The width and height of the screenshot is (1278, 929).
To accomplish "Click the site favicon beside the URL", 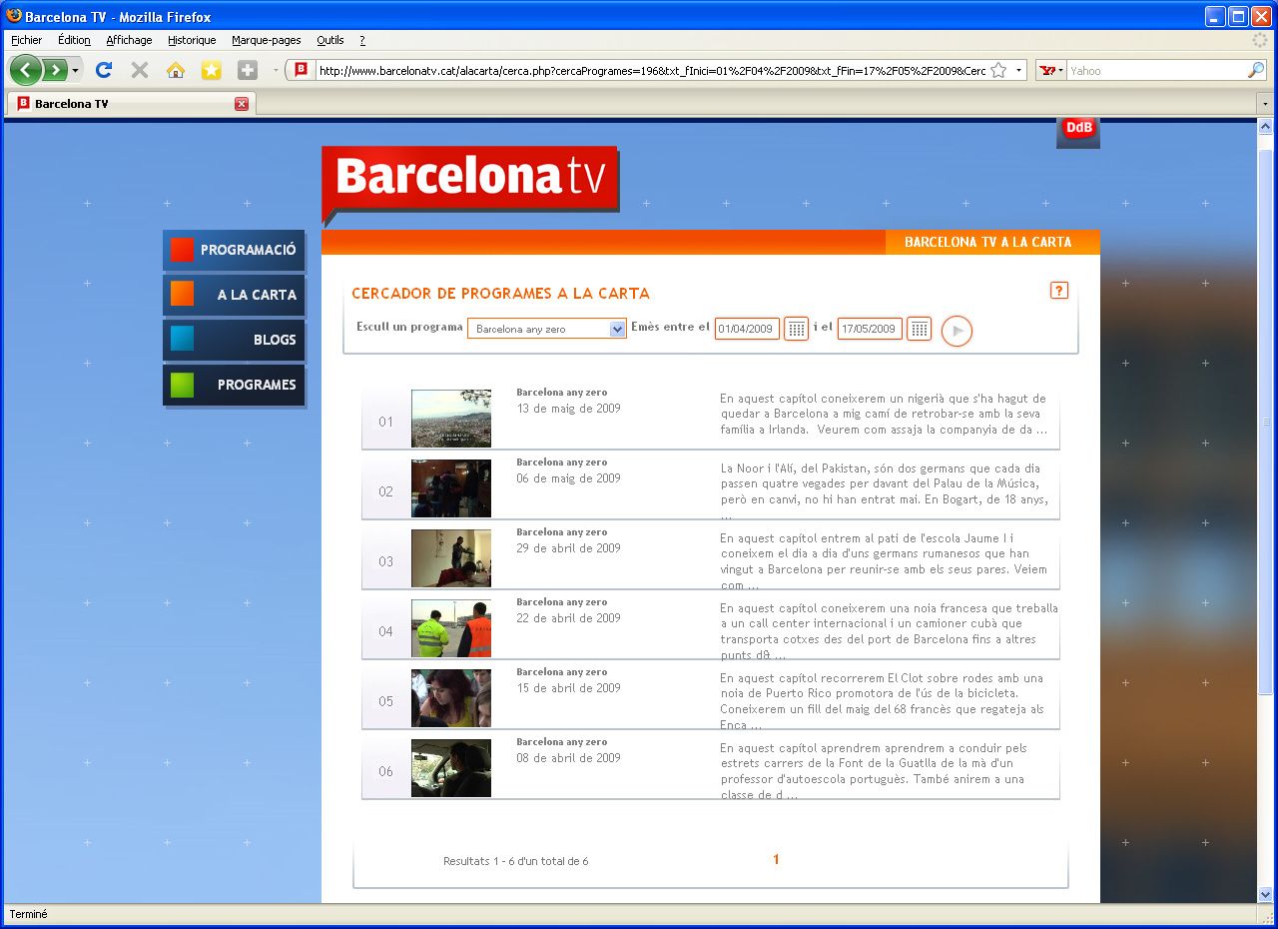I will (301, 70).
